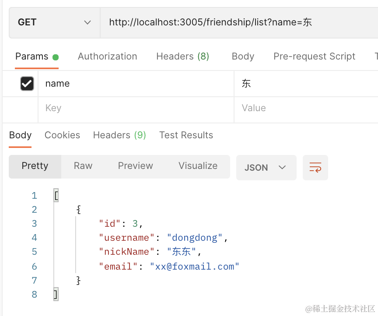View the Test Results tab
This screenshot has height=316, width=378.
click(x=186, y=135)
